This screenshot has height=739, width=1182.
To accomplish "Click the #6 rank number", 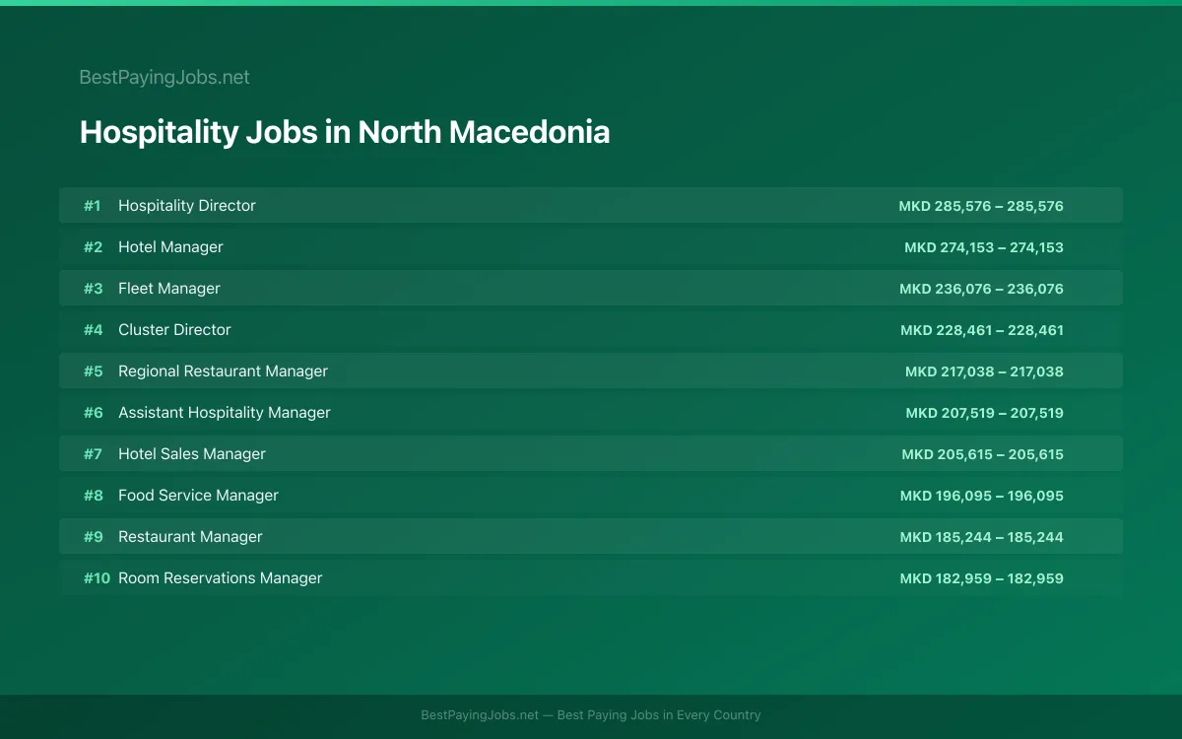I will [93, 412].
